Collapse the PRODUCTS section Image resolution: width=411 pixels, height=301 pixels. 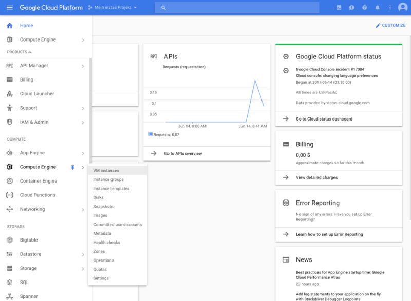tap(29, 52)
